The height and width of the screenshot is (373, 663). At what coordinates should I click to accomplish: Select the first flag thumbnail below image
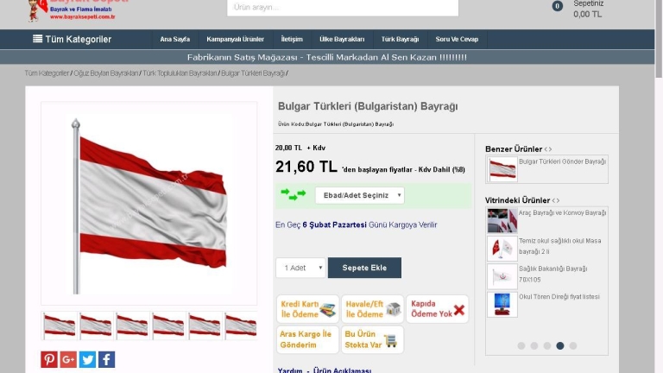tap(60, 326)
